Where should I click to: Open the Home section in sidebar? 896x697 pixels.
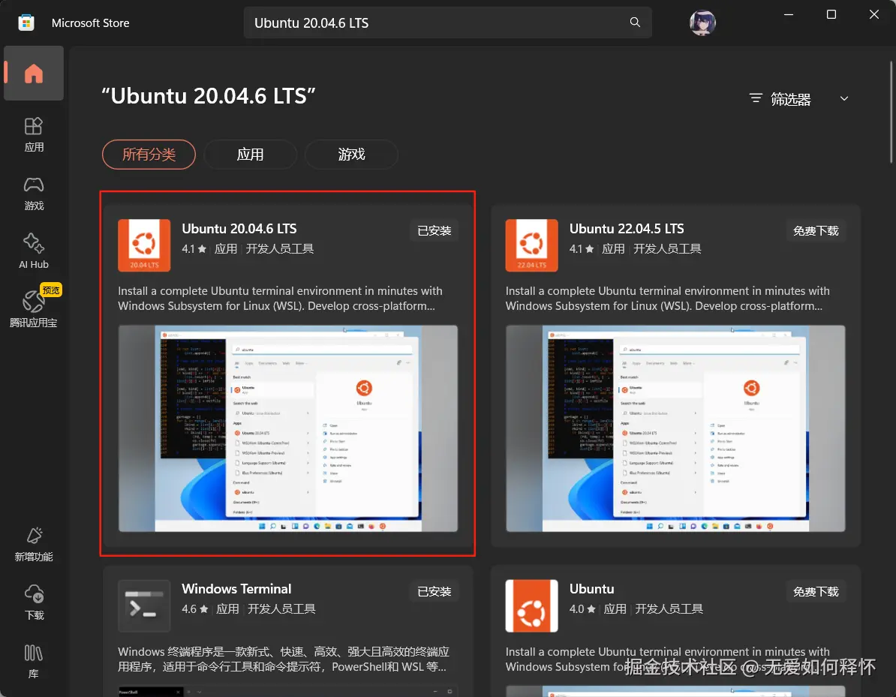[x=34, y=74]
